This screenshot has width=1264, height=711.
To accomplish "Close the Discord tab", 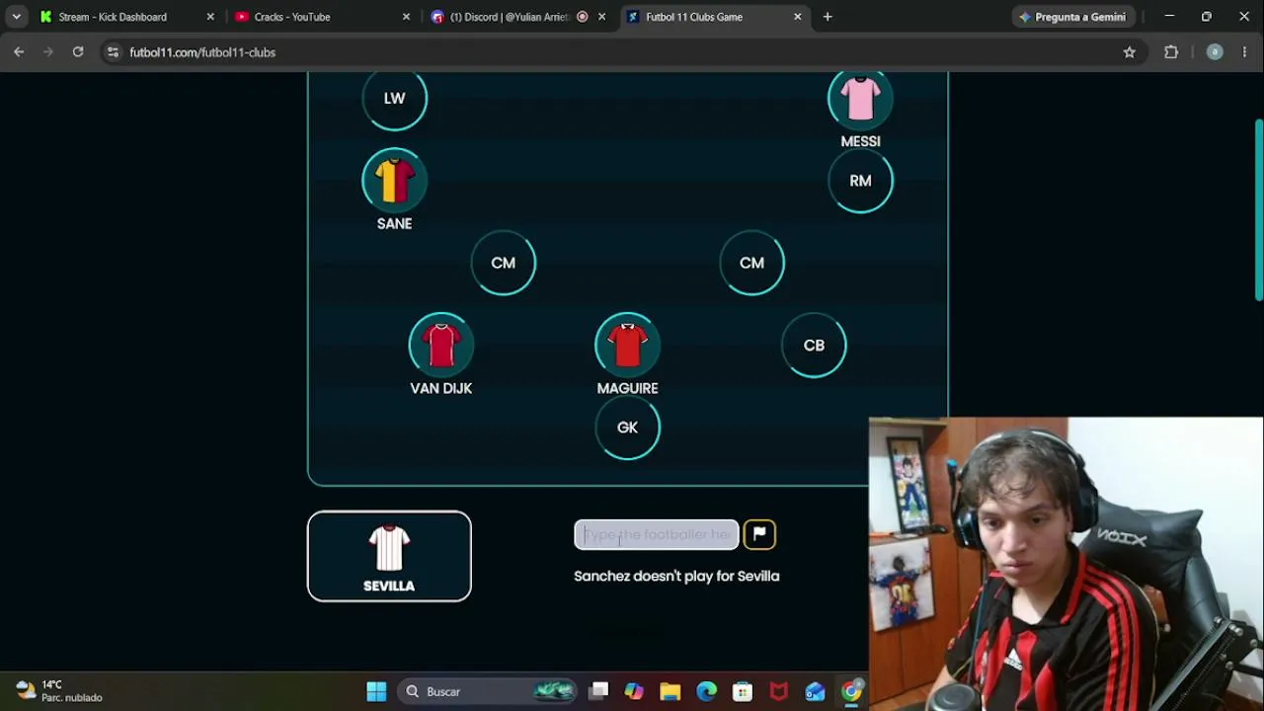I will tap(601, 17).
